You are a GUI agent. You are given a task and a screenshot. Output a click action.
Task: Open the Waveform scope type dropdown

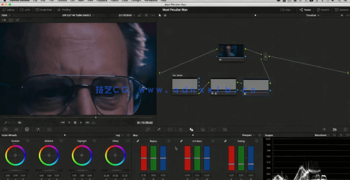322,135
